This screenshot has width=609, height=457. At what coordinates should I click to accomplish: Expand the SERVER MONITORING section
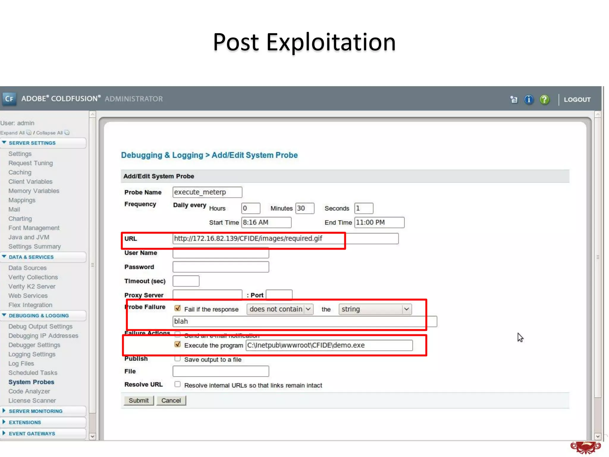43,411
